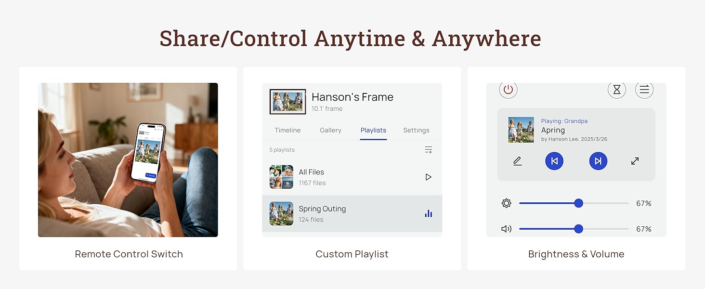Open the hourglass sleep timer
Viewport: 705px width, 289px height.
tap(617, 90)
